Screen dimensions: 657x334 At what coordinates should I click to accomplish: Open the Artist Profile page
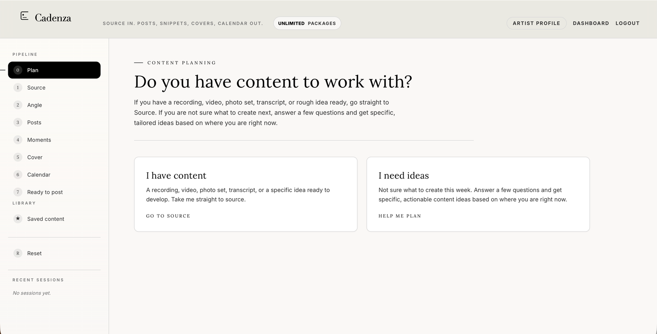click(536, 23)
